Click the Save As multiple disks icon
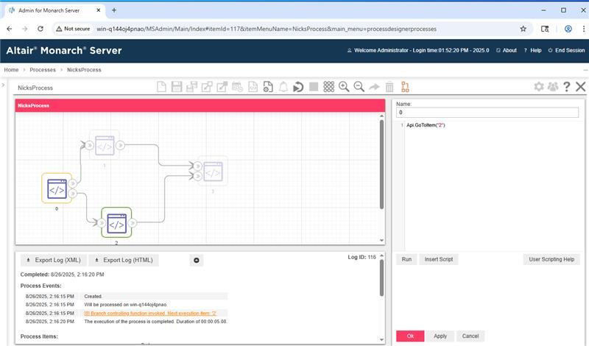The height and width of the screenshot is (346, 589). [x=191, y=87]
